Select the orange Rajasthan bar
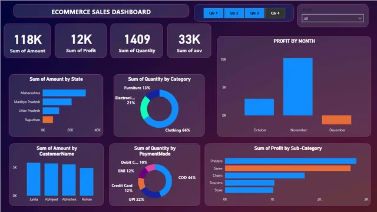 point(48,120)
